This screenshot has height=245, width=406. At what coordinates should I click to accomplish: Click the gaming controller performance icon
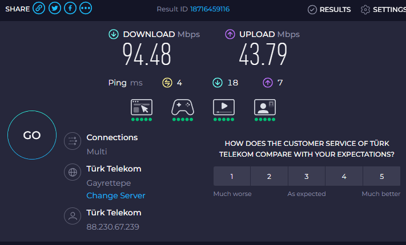click(183, 107)
